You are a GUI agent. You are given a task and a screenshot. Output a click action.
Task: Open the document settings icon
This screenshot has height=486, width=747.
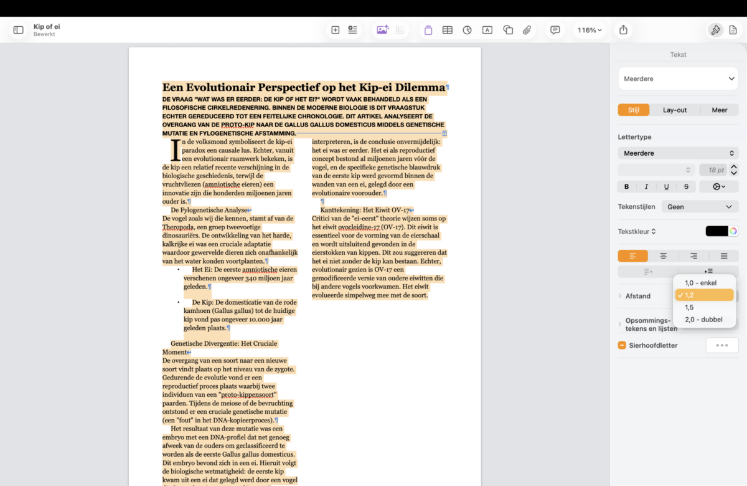(x=733, y=30)
